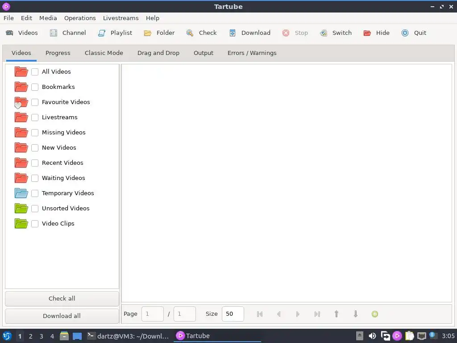
Task: Start downloads with Download toolbar button
Action: [x=250, y=33]
